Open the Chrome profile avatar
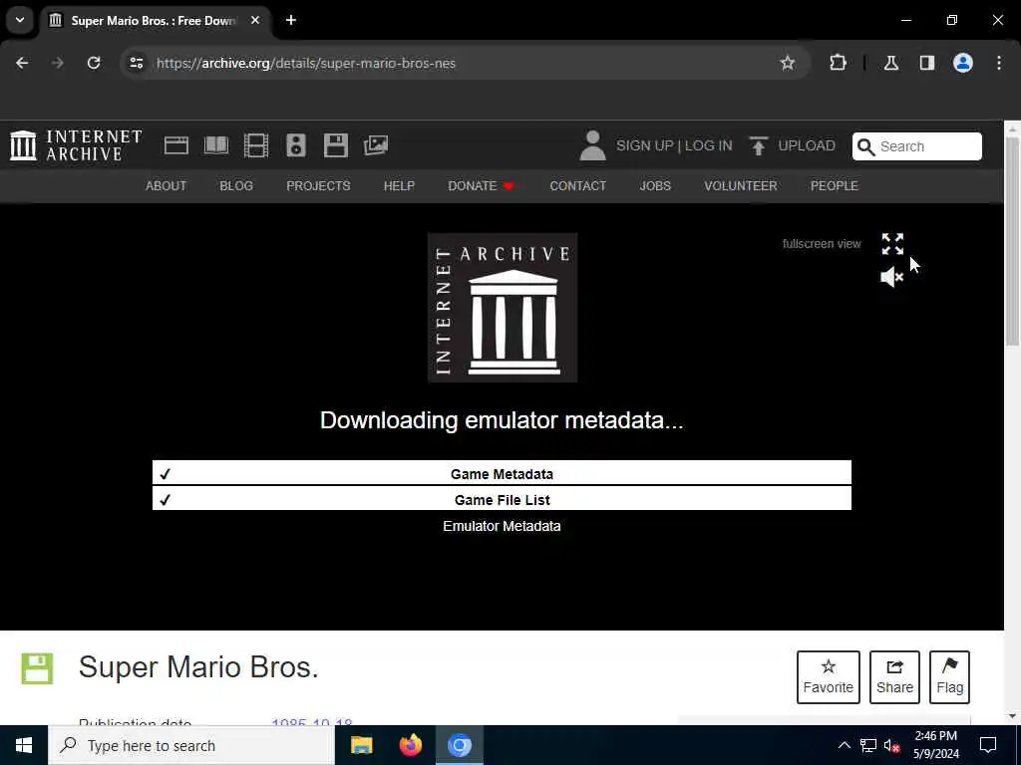Screen dimensions: 1021x765 pos(963,63)
